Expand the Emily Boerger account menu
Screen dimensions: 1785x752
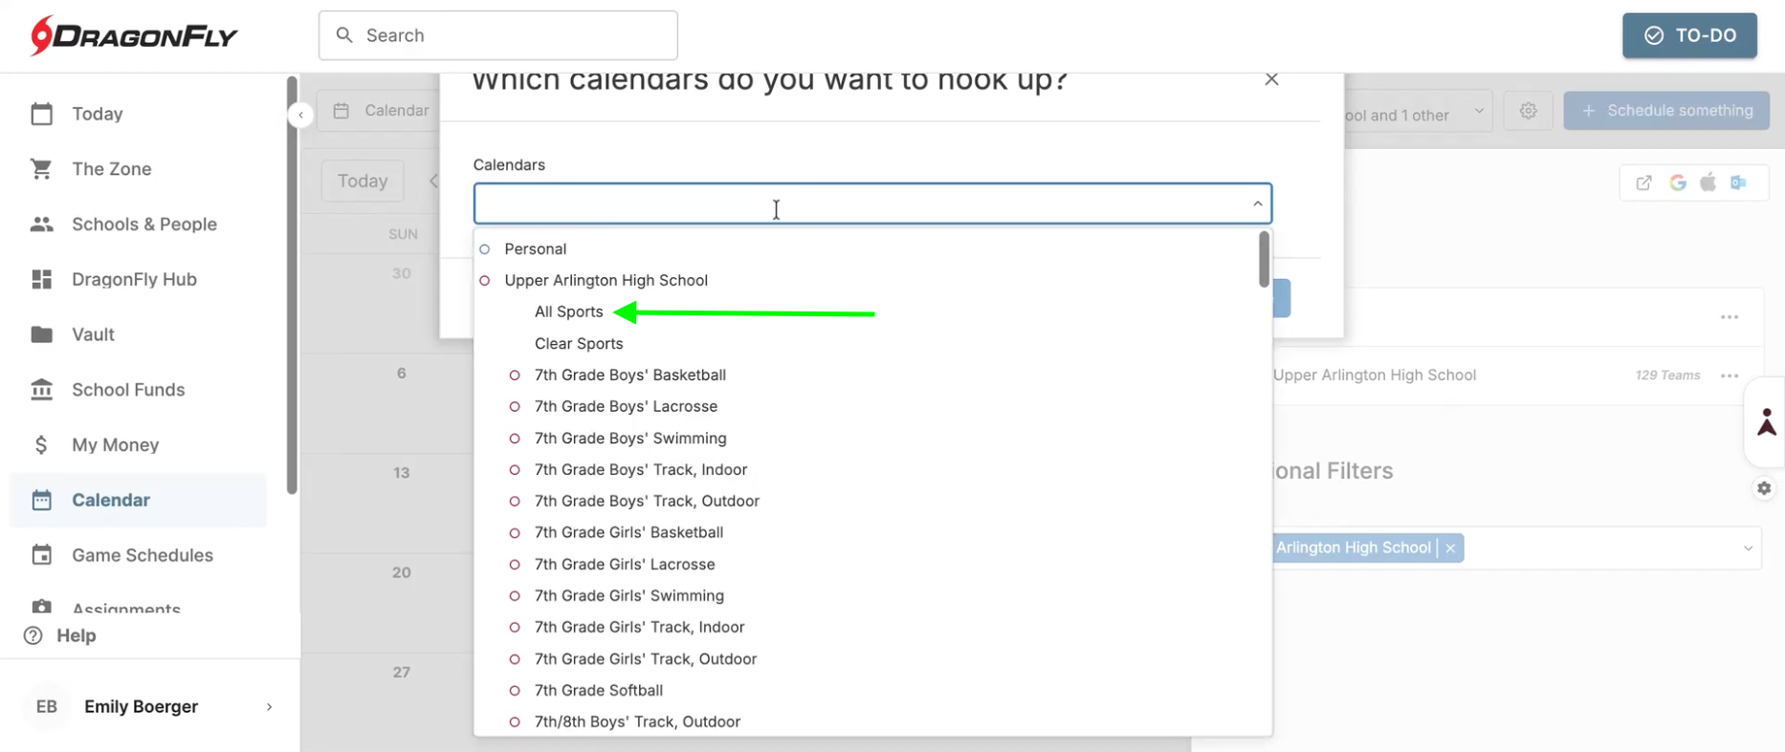269,707
